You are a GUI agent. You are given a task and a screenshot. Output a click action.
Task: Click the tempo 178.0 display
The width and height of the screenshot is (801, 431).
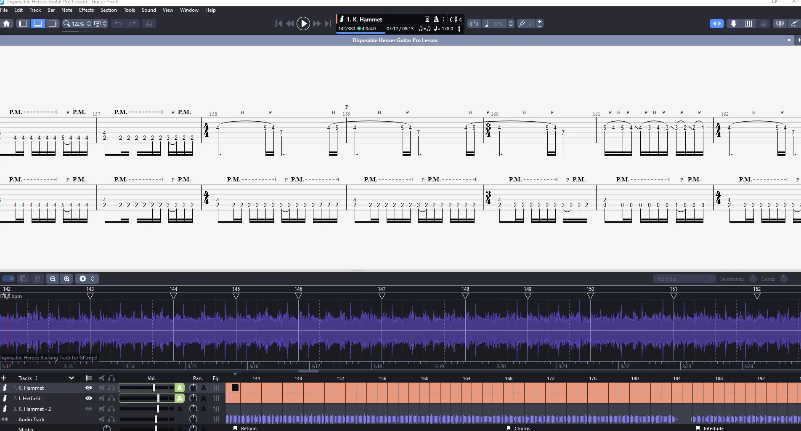coord(444,29)
